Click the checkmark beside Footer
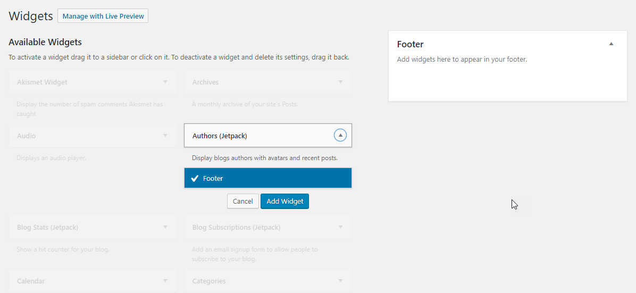The width and height of the screenshot is (636, 293). pyautogui.click(x=195, y=178)
